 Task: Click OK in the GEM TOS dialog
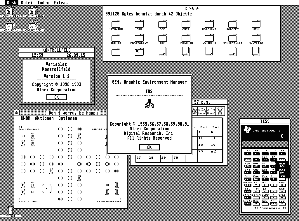tap(149, 147)
